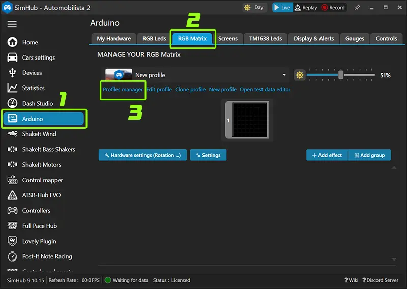Screen dimensions: 407x289
Task: Open the hamburger menu icon
Action: tap(12, 24)
